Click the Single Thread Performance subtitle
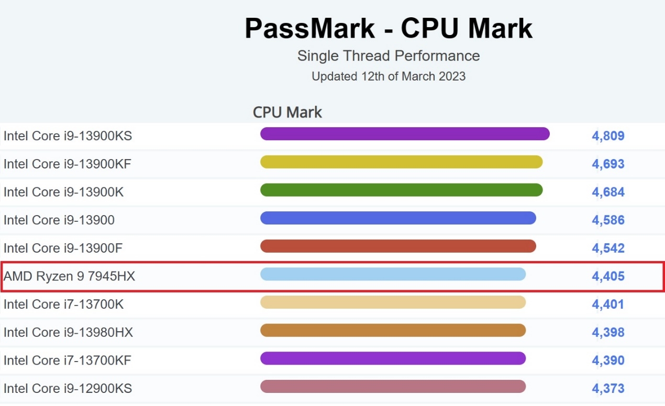The height and width of the screenshot is (406, 665). [389, 56]
